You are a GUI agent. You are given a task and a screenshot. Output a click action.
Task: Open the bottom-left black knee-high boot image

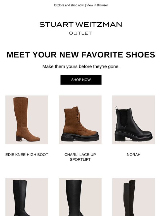pos(27,197)
